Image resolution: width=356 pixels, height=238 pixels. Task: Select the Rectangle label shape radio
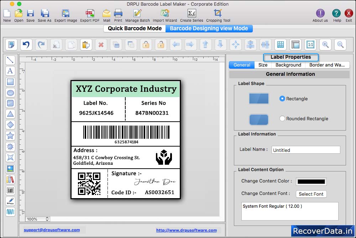[x=282, y=99]
